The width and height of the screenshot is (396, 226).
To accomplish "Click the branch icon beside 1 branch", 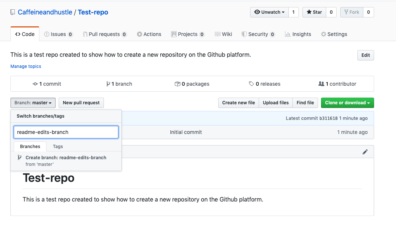I will [108, 84].
